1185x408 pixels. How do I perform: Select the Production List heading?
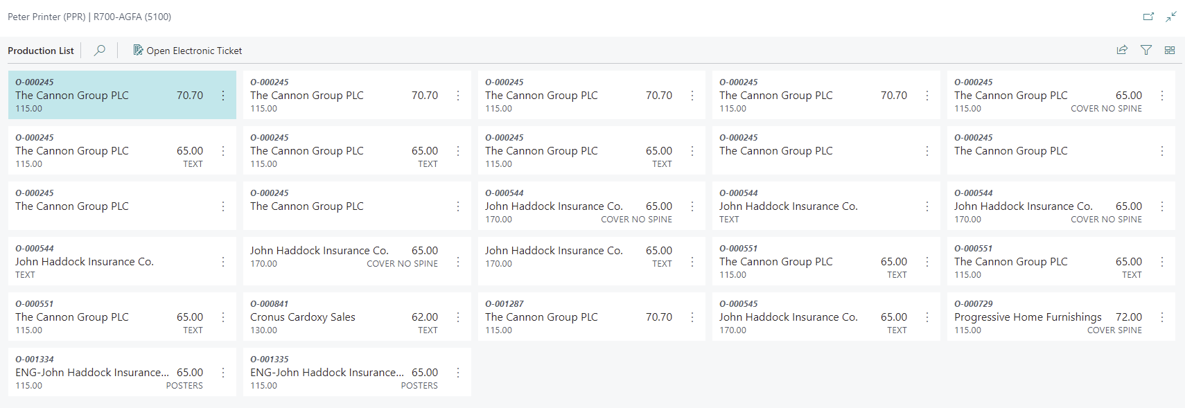41,51
